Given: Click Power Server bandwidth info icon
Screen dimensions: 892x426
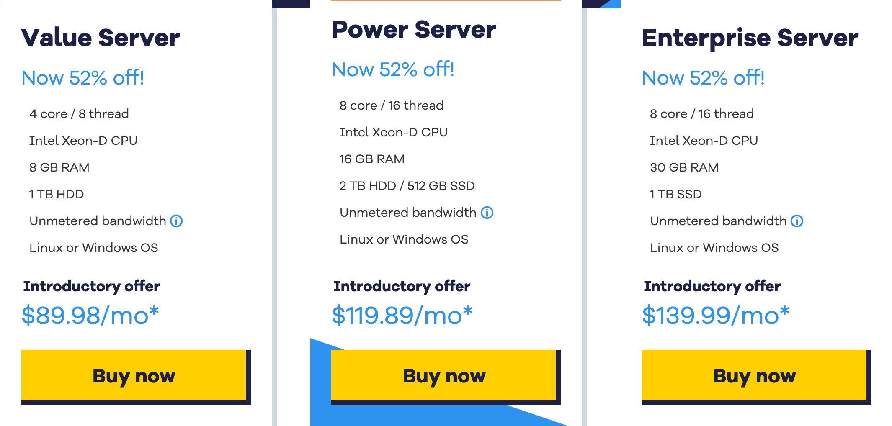Looking at the screenshot, I should [487, 213].
